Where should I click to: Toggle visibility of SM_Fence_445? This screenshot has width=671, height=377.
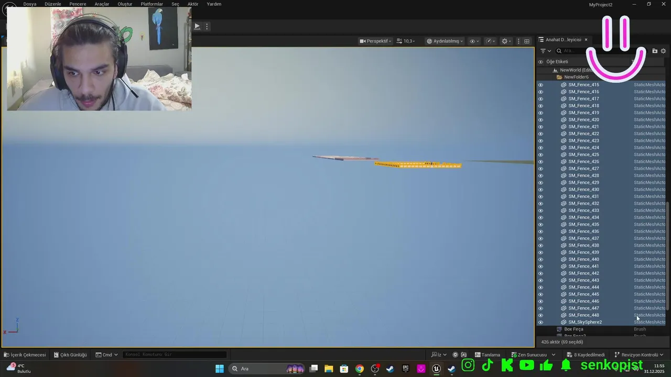tap(540, 294)
